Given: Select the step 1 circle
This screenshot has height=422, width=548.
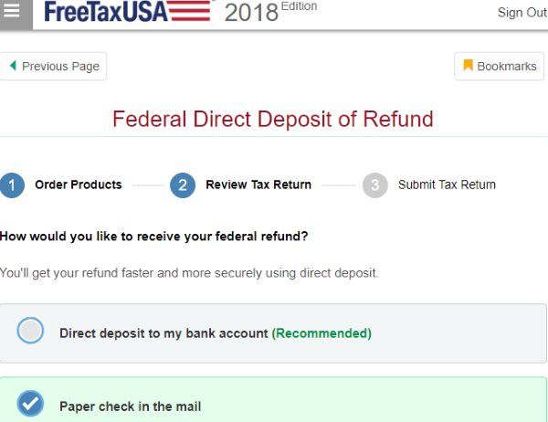Looking at the screenshot, I should pyautogui.click(x=12, y=185).
